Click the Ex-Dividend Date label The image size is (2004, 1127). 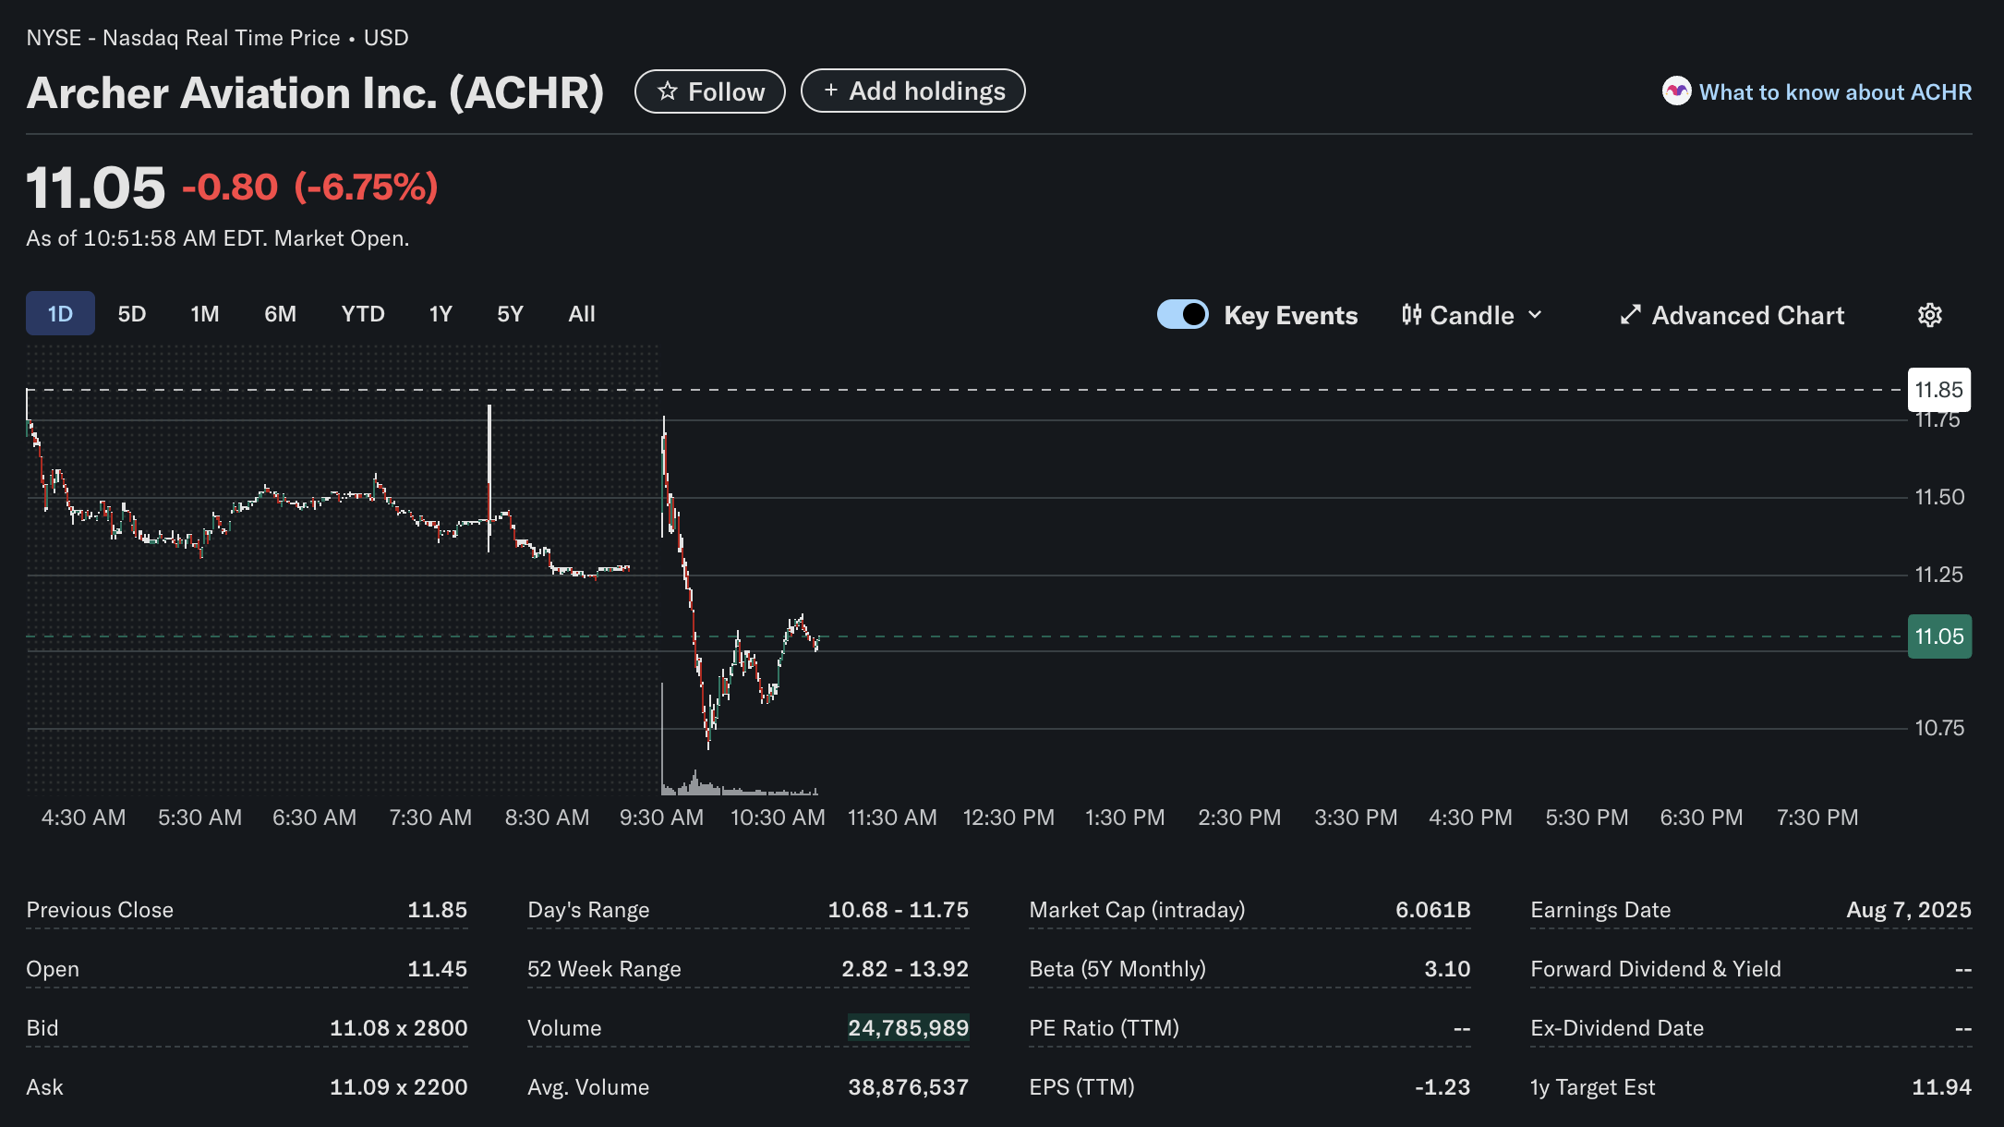click(x=1617, y=1028)
